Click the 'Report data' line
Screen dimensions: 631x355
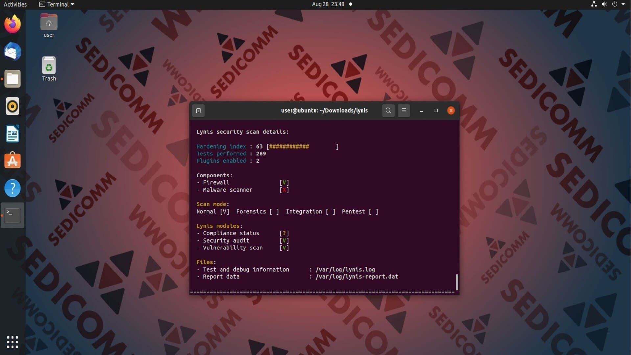(221, 277)
